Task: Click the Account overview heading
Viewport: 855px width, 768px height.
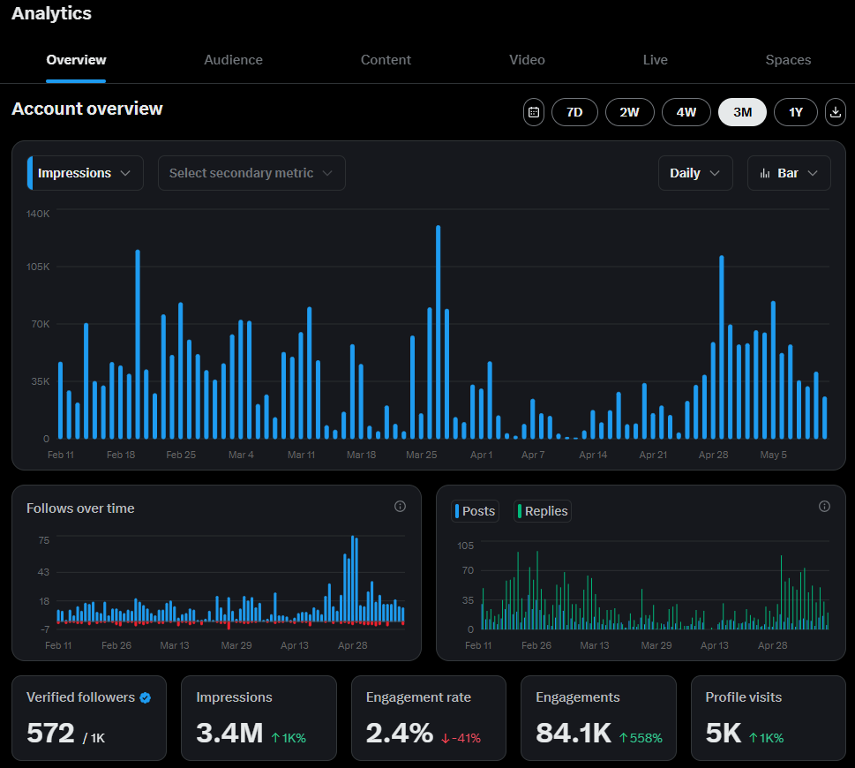Action: click(x=87, y=109)
